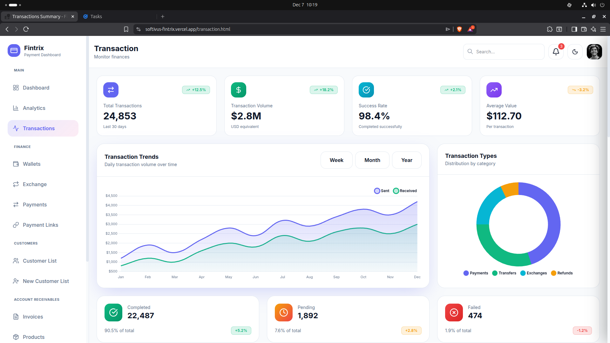Open the Analytics sidebar page

tap(34, 108)
